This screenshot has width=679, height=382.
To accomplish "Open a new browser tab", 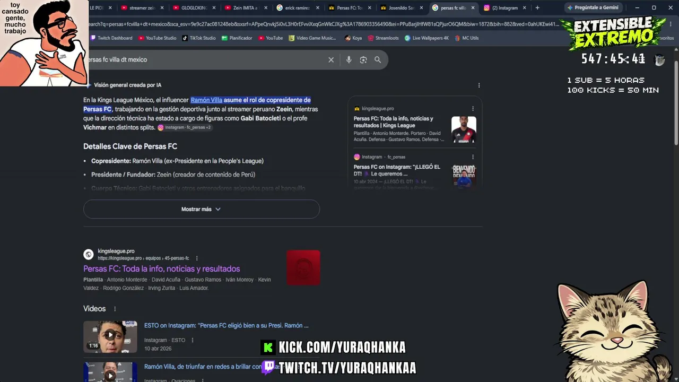I will point(537,8).
